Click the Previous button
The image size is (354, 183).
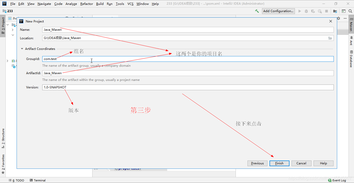click(257, 163)
